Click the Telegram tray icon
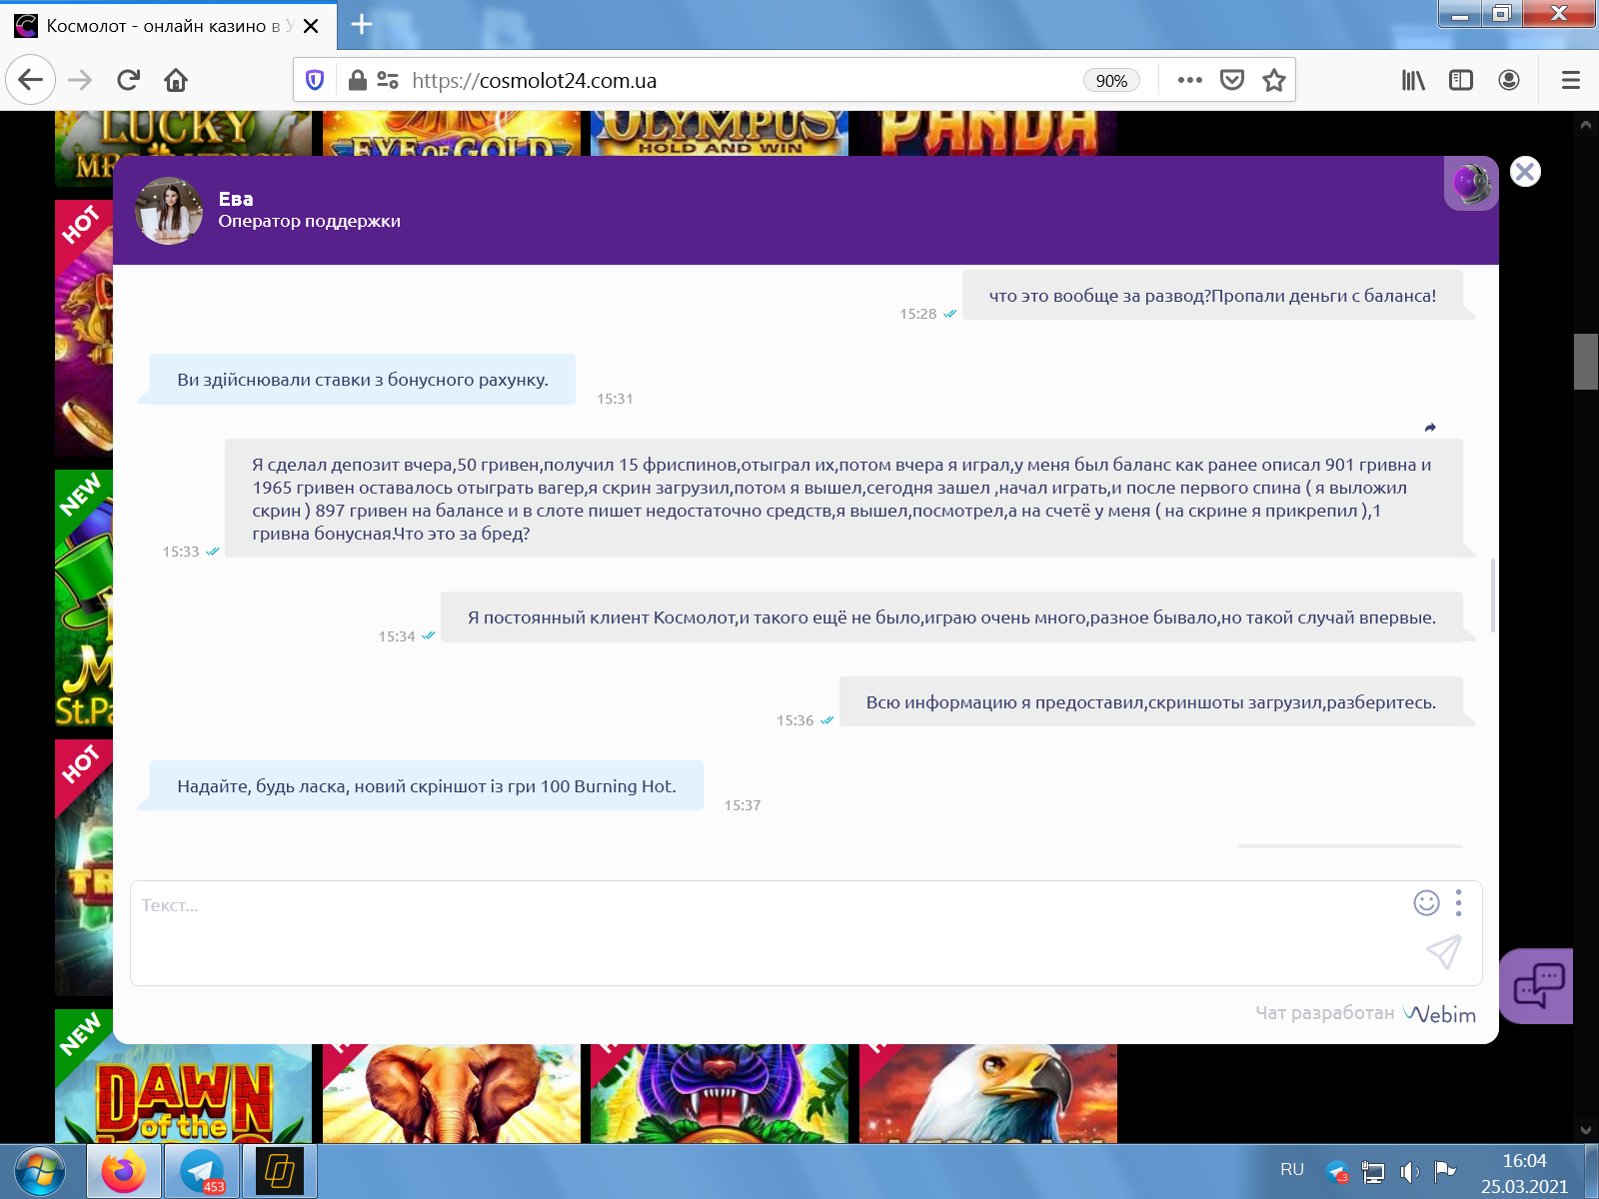 click(1337, 1171)
